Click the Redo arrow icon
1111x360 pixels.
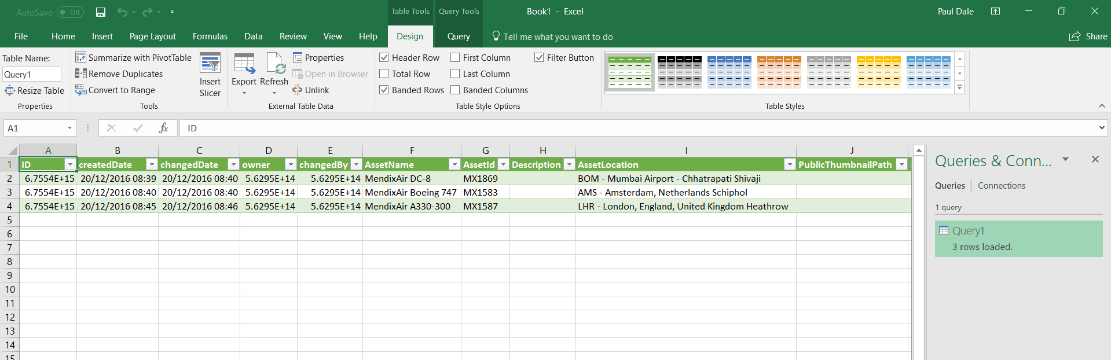tap(147, 12)
